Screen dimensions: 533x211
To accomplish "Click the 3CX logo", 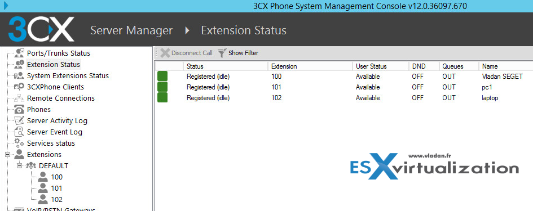I will (x=41, y=29).
